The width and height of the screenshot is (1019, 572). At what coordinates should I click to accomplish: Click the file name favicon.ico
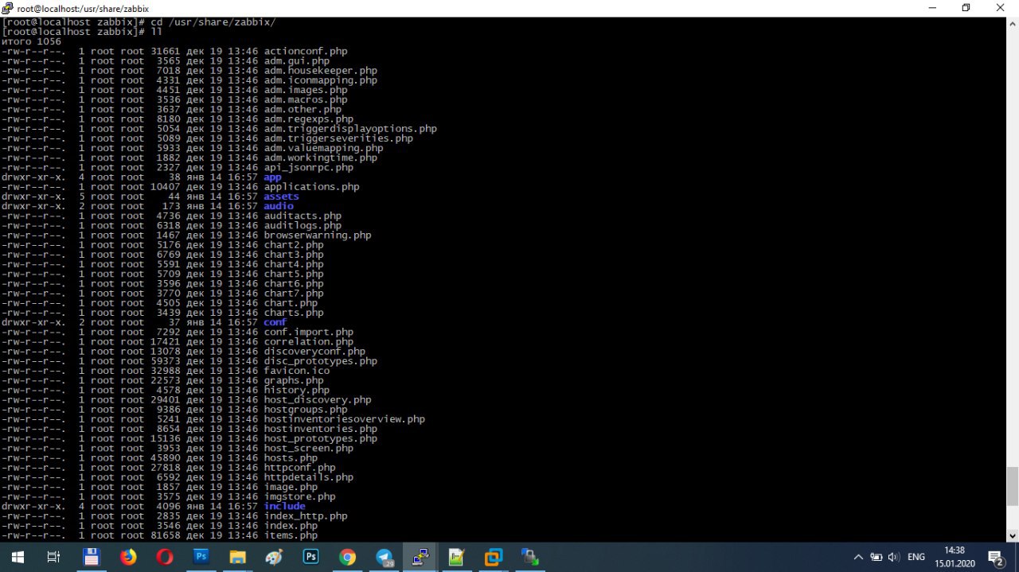(x=297, y=371)
